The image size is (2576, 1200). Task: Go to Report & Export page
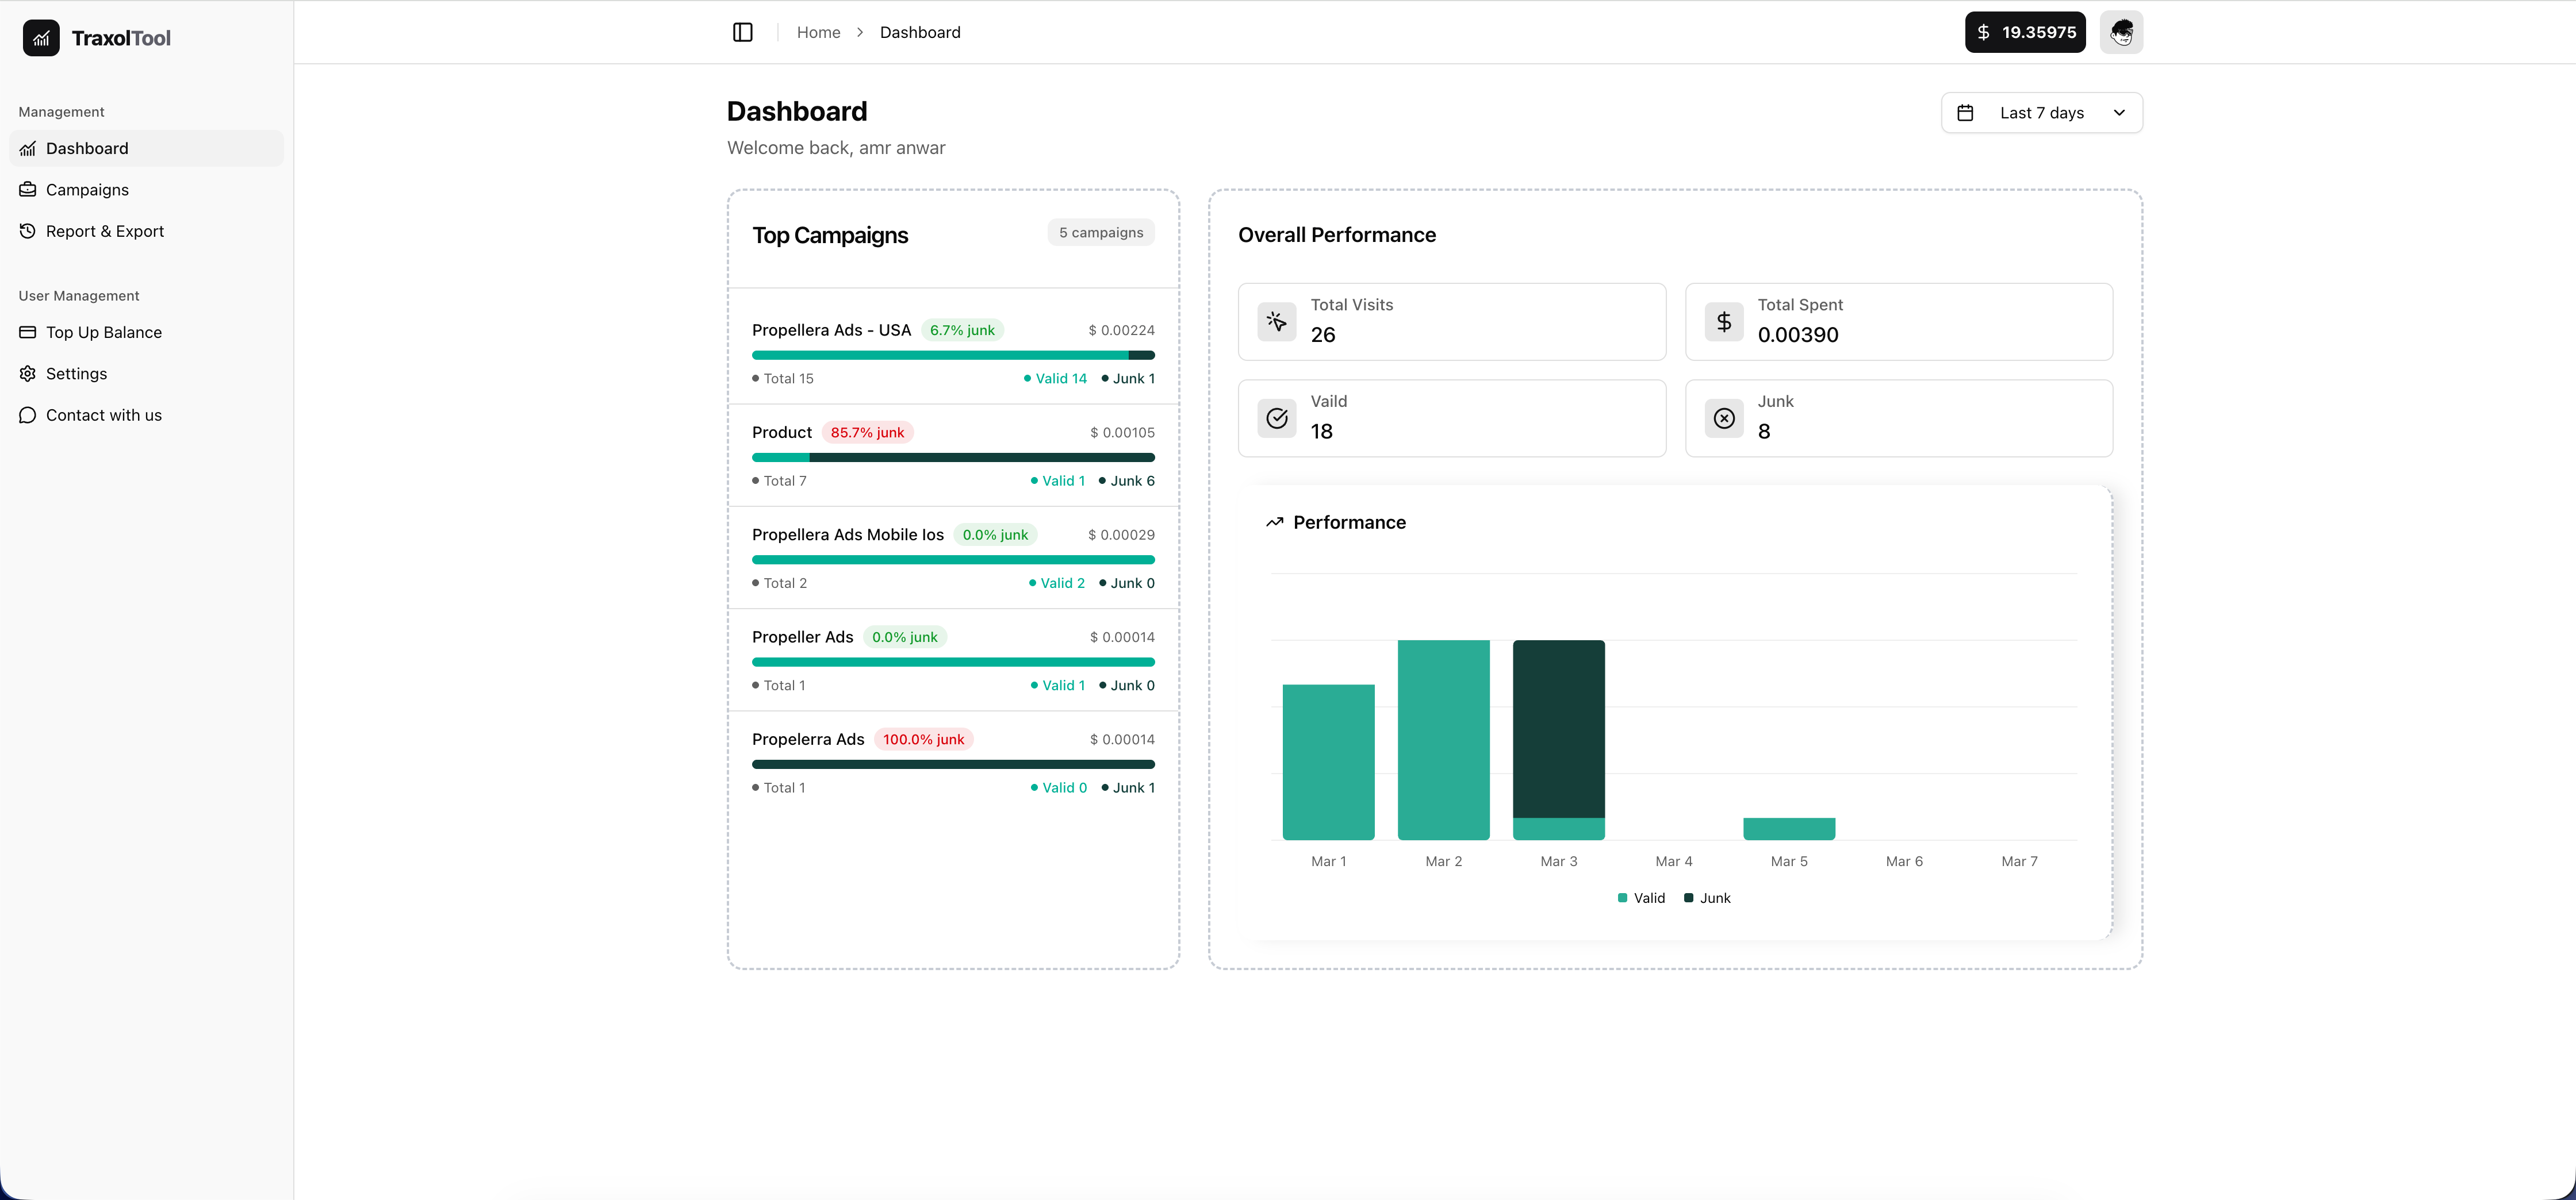104,231
